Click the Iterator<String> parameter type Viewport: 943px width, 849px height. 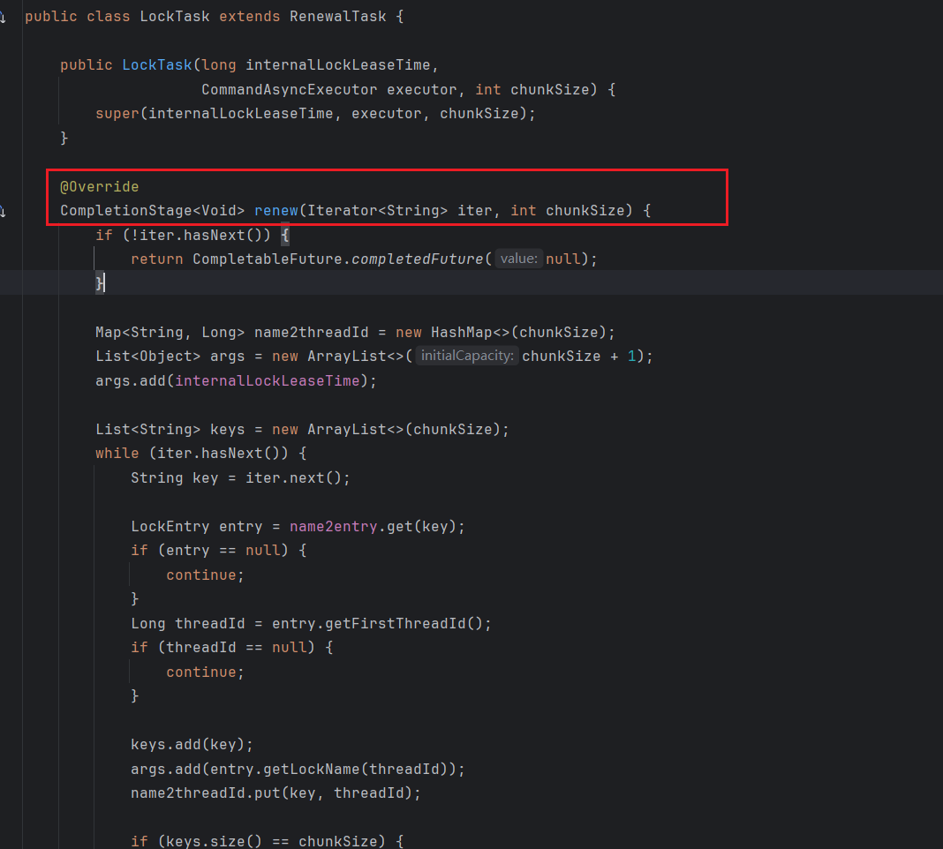coord(378,210)
